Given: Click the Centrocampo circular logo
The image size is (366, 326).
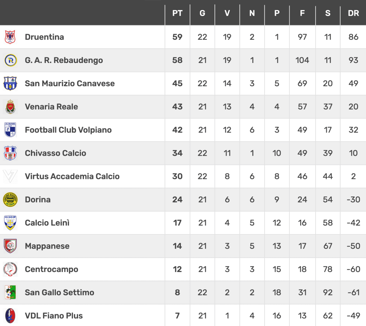Looking at the screenshot, I should tap(10, 269).
